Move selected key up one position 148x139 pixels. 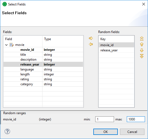pos(142,44)
